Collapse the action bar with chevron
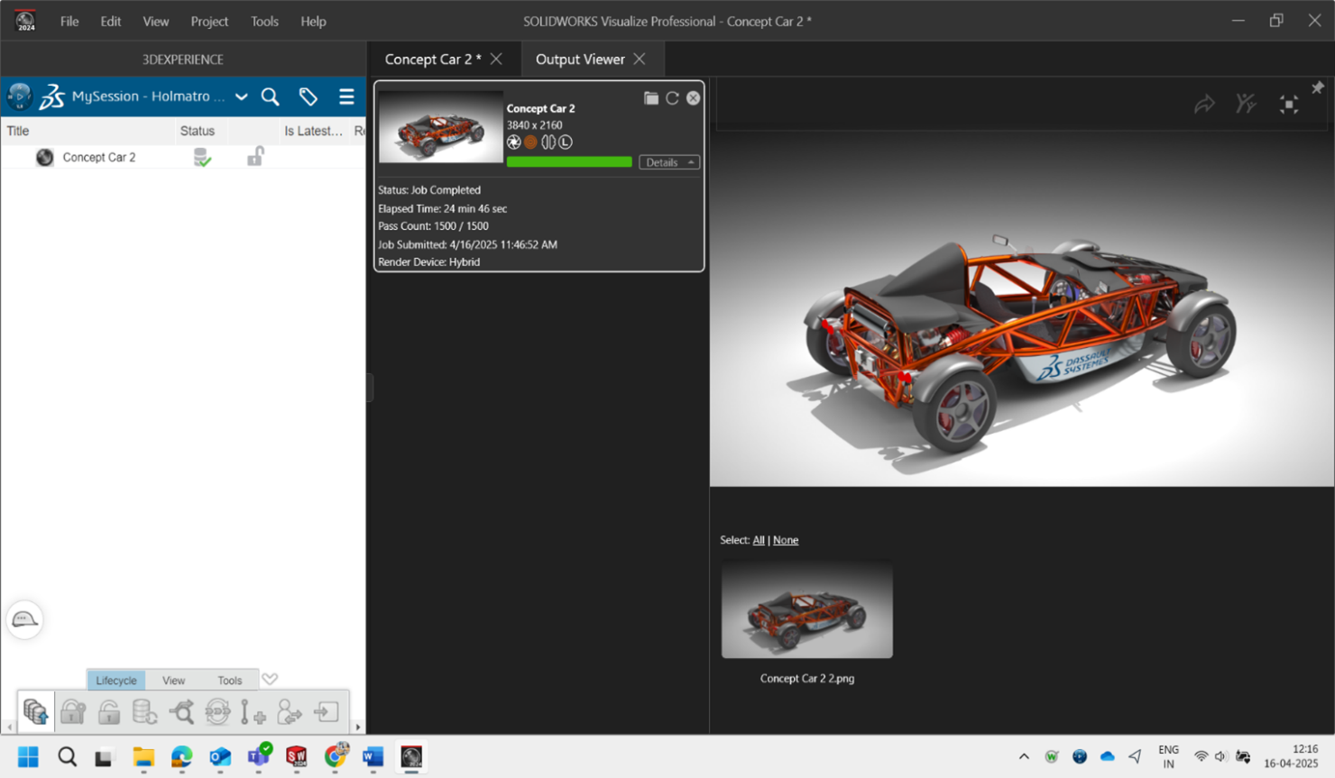 (270, 679)
